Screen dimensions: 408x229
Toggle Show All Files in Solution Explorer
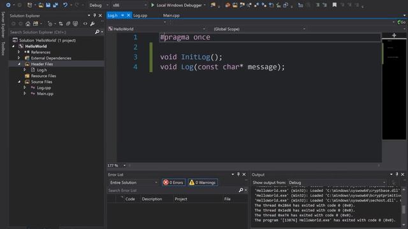pos(75,24)
